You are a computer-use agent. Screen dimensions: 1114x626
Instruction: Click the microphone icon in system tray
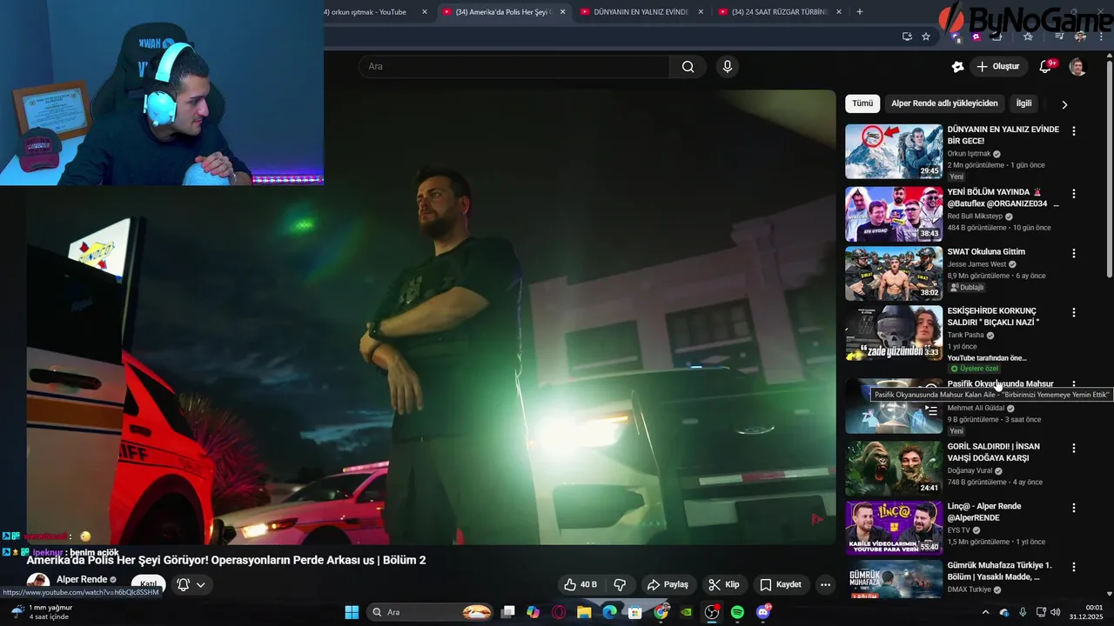[1023, 612]
